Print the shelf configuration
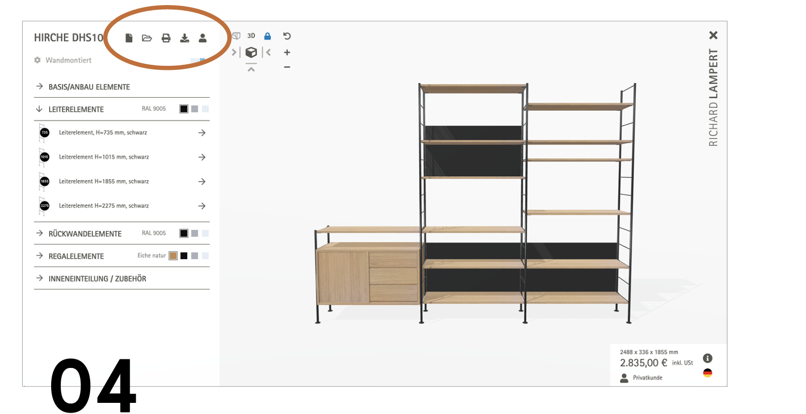Image resolution: width=806 pixels, height=414 pixels. [166, 38]
